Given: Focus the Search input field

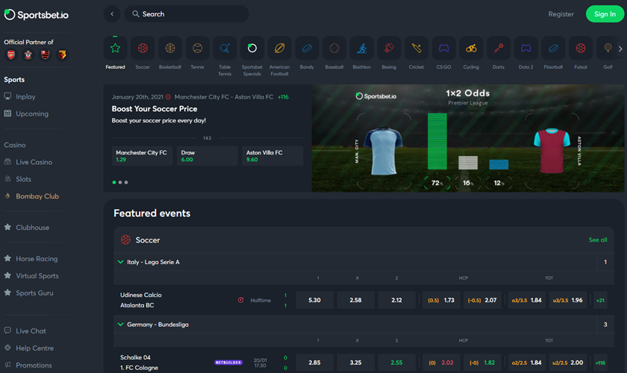Looking at the screenshot, I should pos(187,14).
